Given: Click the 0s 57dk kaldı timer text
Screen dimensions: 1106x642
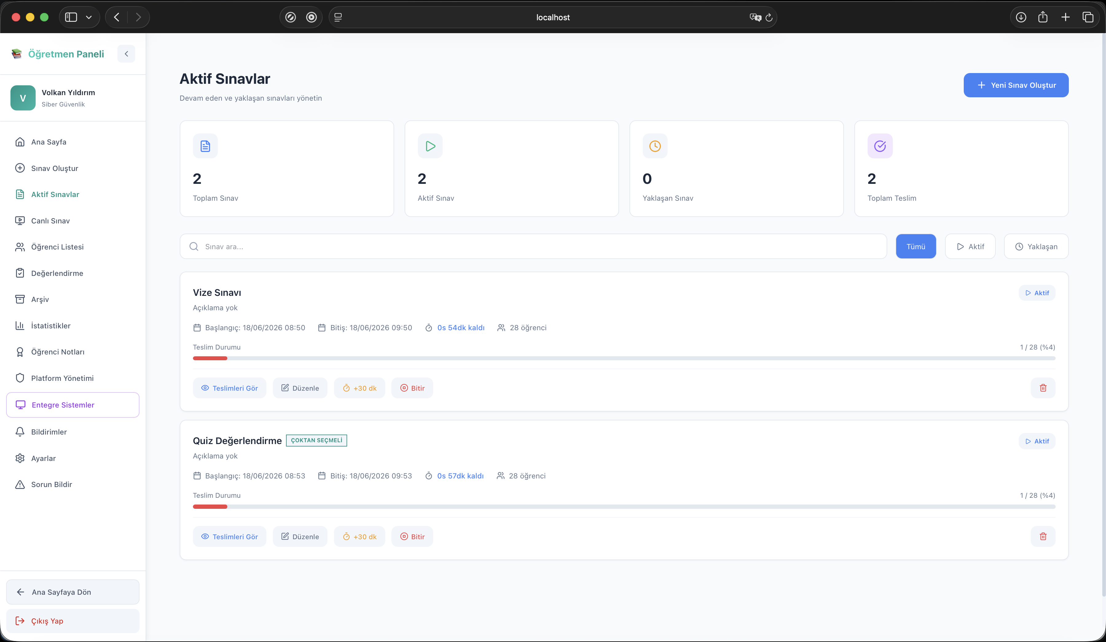Looking at the screenshot, I should pos(461,476).
